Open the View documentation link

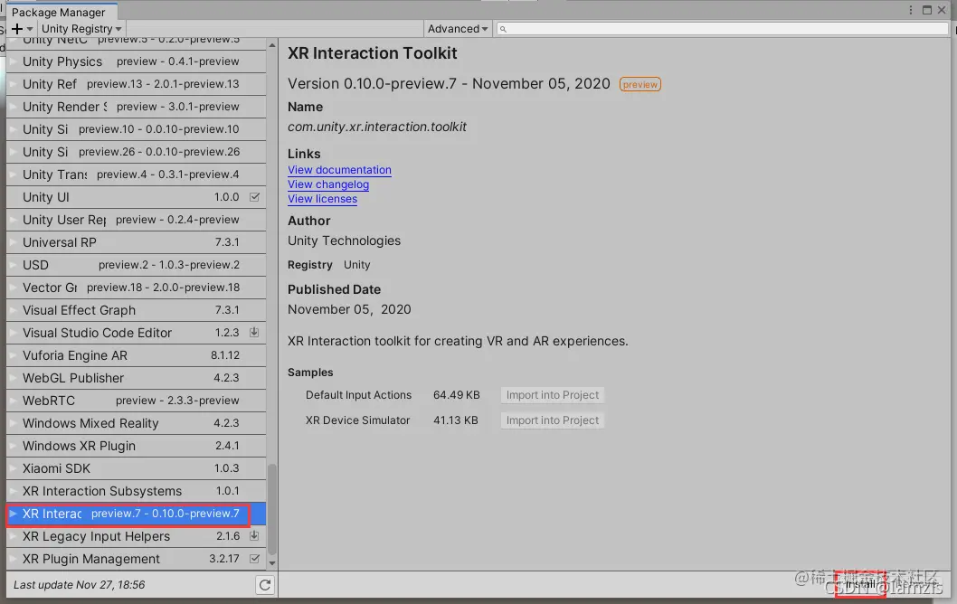(339, 170)
